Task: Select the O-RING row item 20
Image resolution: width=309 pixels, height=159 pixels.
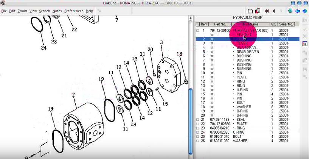Action: tap(247, 115)
